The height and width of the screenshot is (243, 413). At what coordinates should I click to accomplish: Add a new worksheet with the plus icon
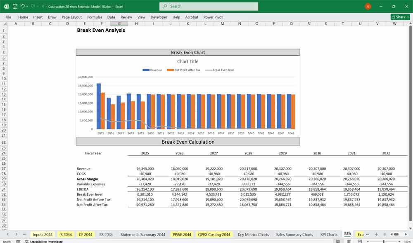(376, 234)
